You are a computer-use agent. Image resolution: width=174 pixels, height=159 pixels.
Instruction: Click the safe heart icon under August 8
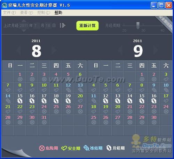pyautogui.click(x=20, y=90)
